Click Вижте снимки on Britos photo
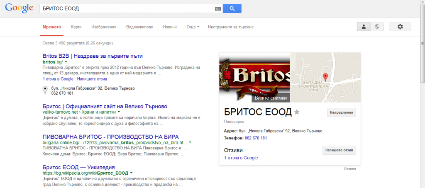 (x=271, y=98)
